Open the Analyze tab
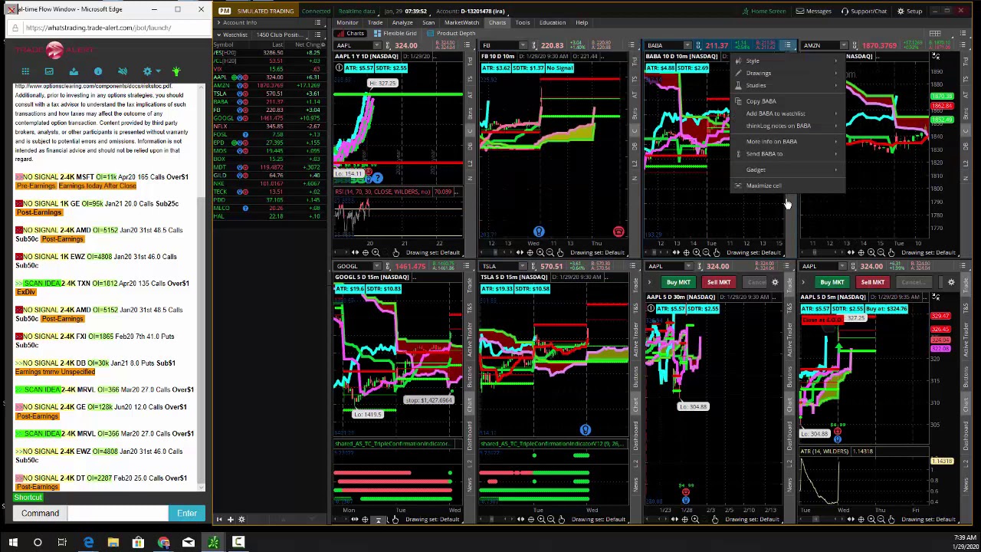 point(402,22)
